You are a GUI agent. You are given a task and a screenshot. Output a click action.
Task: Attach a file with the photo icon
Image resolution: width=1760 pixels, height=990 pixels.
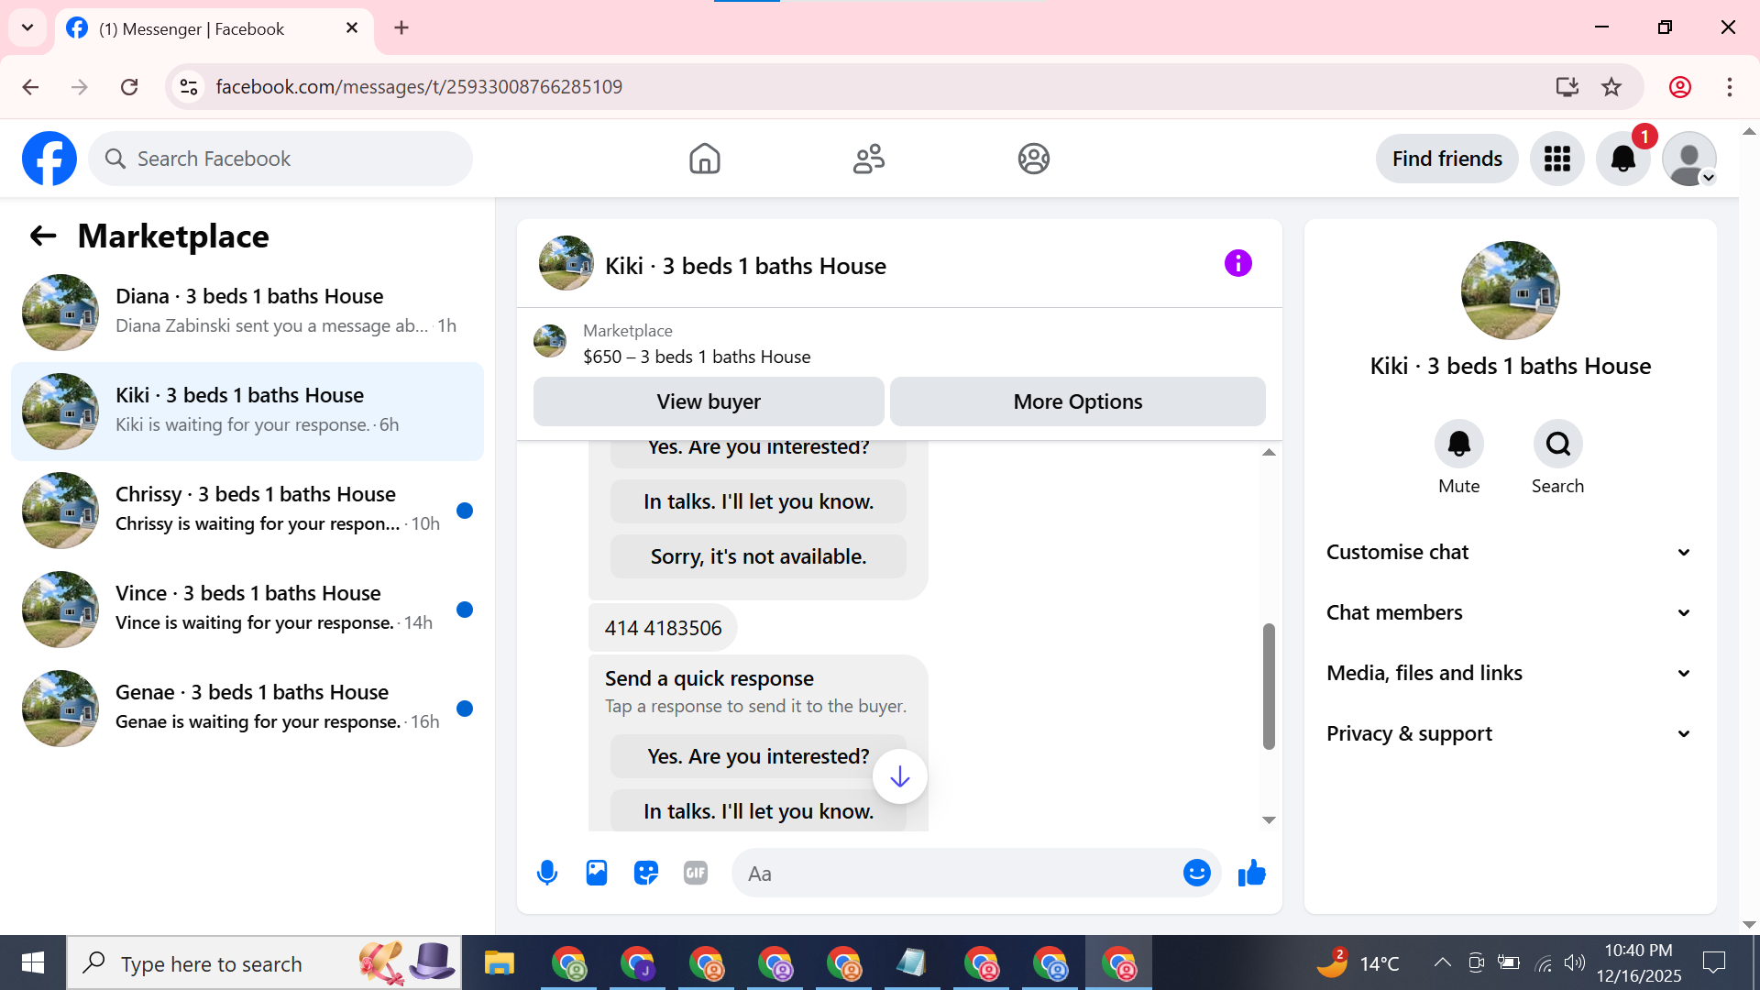coord(597,873)
